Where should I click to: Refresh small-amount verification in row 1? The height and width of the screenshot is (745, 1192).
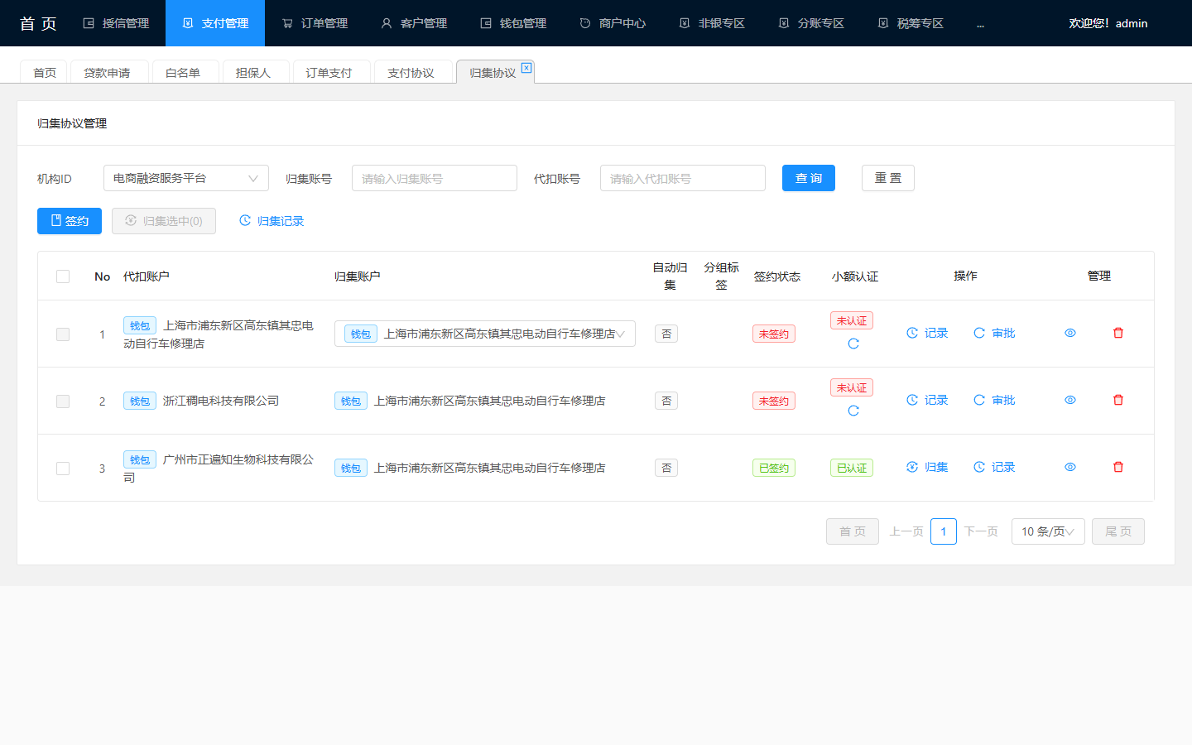(853, 344)
